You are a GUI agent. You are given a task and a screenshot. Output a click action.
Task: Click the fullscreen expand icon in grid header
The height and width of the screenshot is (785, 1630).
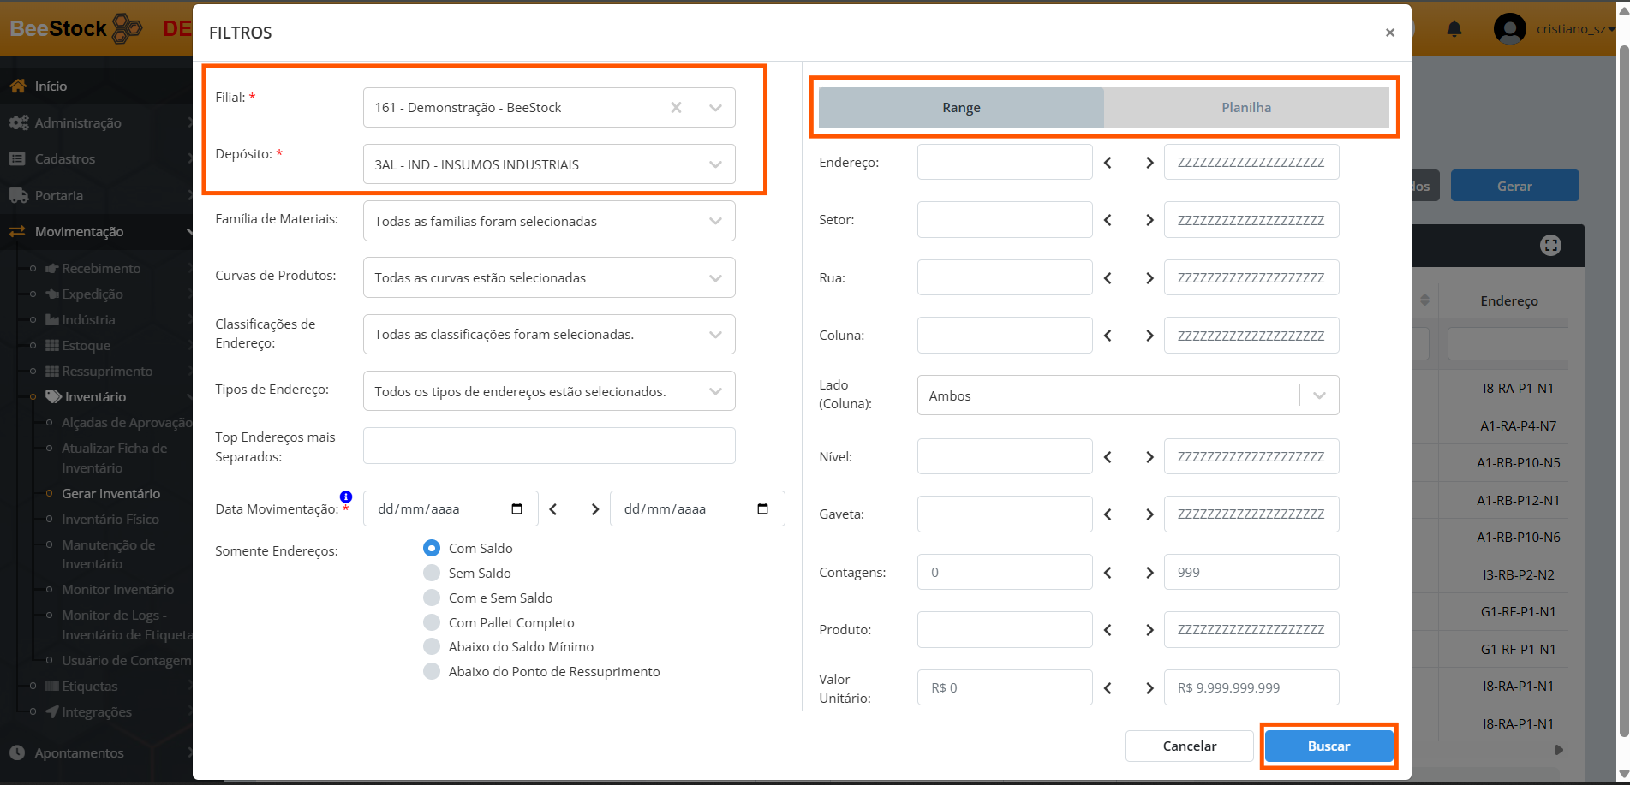point(1550,246)
